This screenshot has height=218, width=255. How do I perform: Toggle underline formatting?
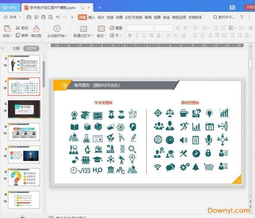[144, 35]
